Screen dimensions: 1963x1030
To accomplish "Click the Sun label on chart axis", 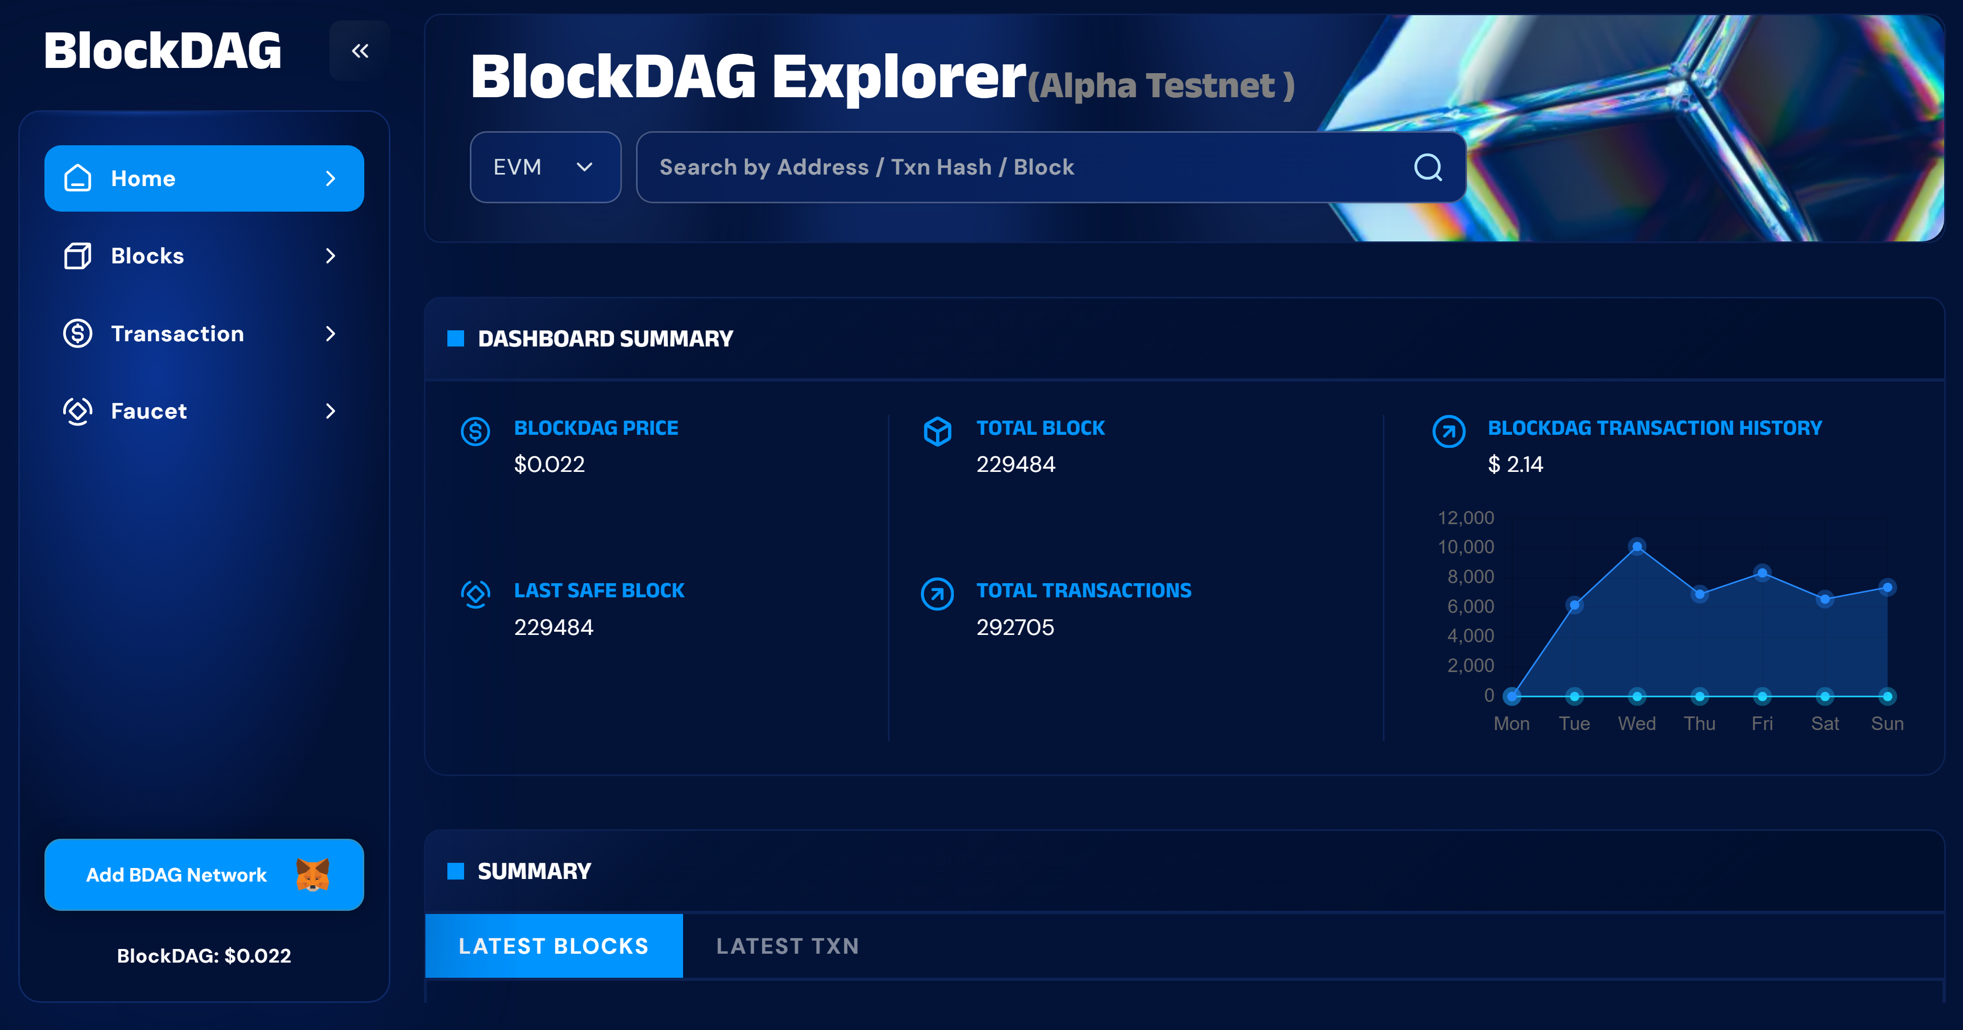I will pyautogui.click(x=1887, y=723).
